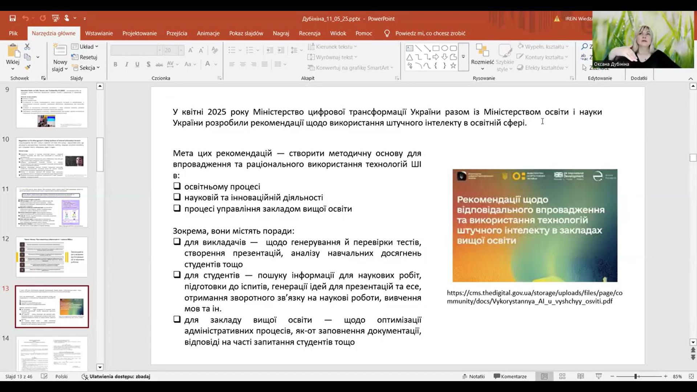
Task: Click the Save icon in quick access toolbar
Action: [x=13, y=18]
